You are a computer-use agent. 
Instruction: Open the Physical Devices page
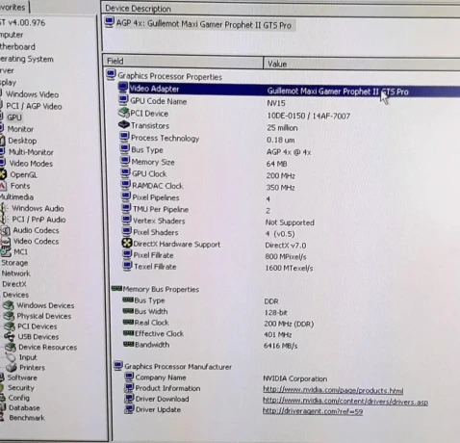pyautogui.click(x=44, y=316)
